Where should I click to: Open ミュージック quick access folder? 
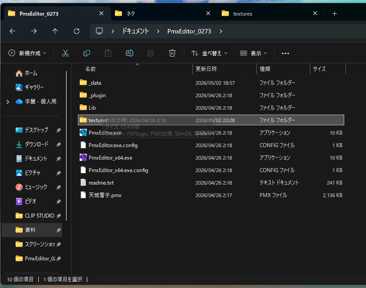tap(33, 187)
